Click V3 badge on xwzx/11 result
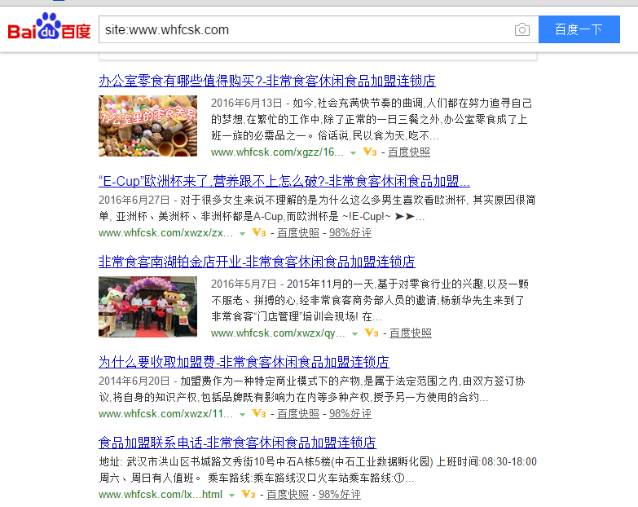Screen dimensions: 638x507 (259, 414)
